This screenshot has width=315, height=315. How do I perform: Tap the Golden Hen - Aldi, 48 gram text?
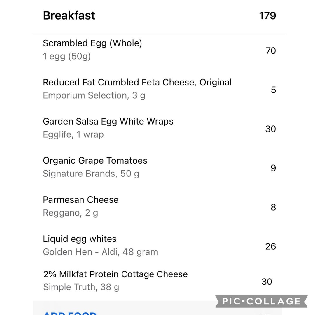click(100, 252)
